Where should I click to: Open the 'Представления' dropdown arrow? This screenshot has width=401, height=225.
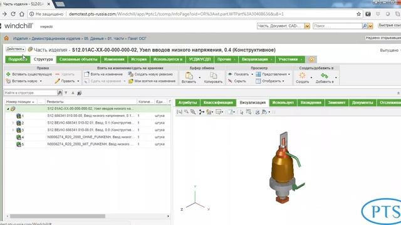[289, 74]
